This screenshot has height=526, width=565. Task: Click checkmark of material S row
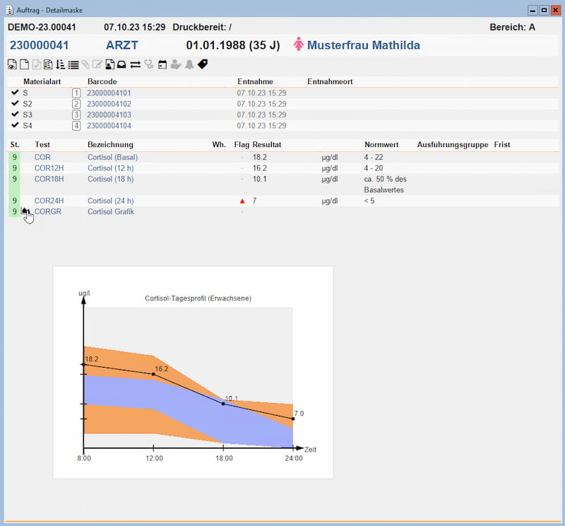tap(15, 93)
